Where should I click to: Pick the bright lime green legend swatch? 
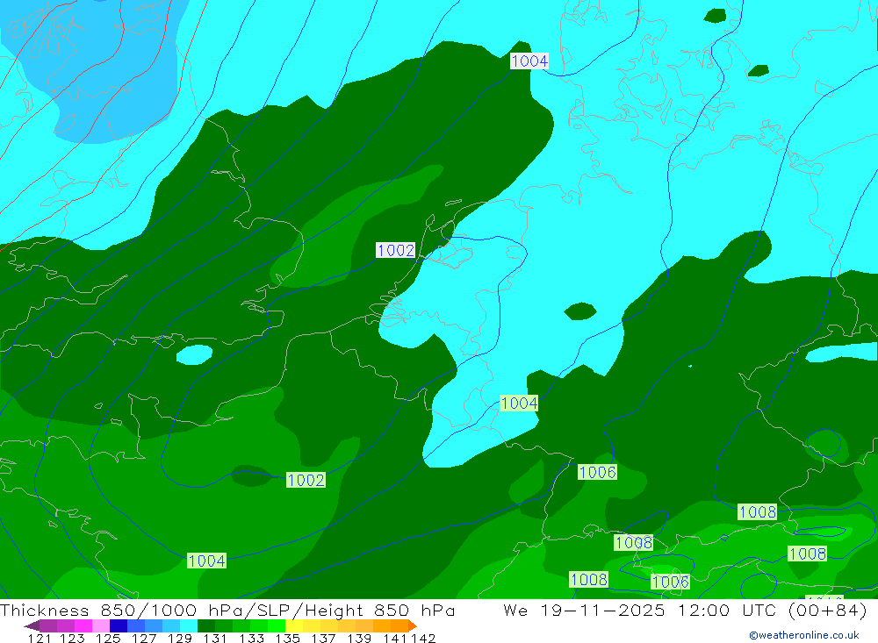[x=277, y=625]
